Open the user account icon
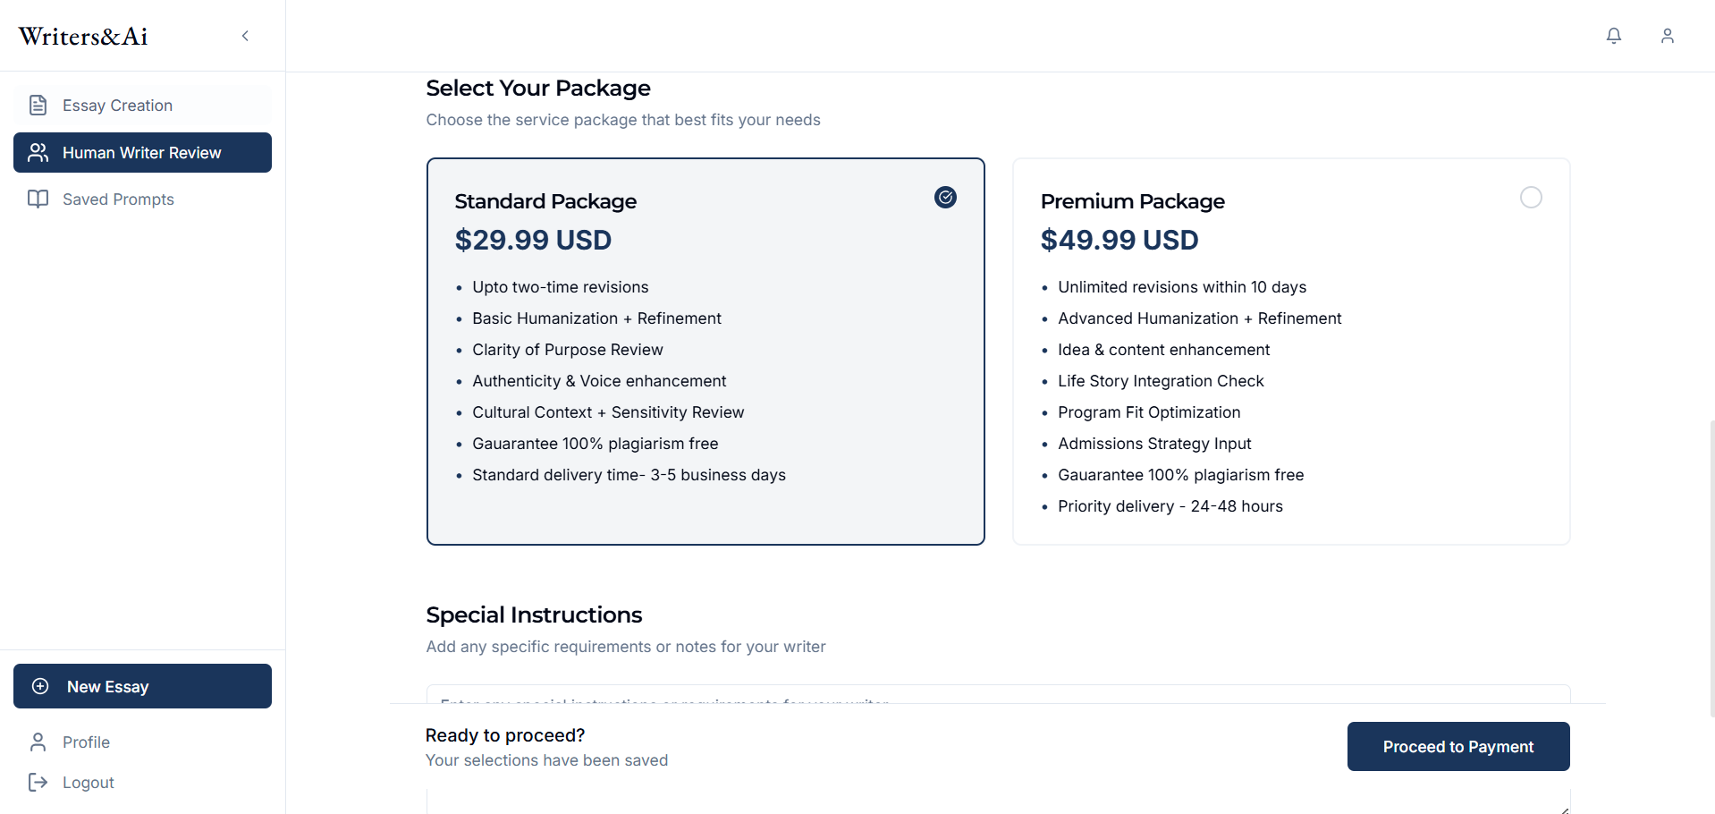1715x814 pixels. (x=1667, y=36)
